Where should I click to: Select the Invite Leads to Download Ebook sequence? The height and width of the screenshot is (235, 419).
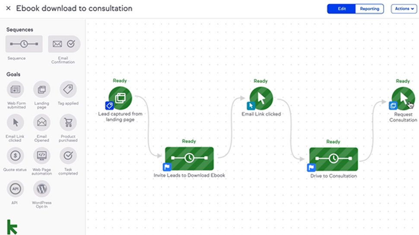[189, 158]
